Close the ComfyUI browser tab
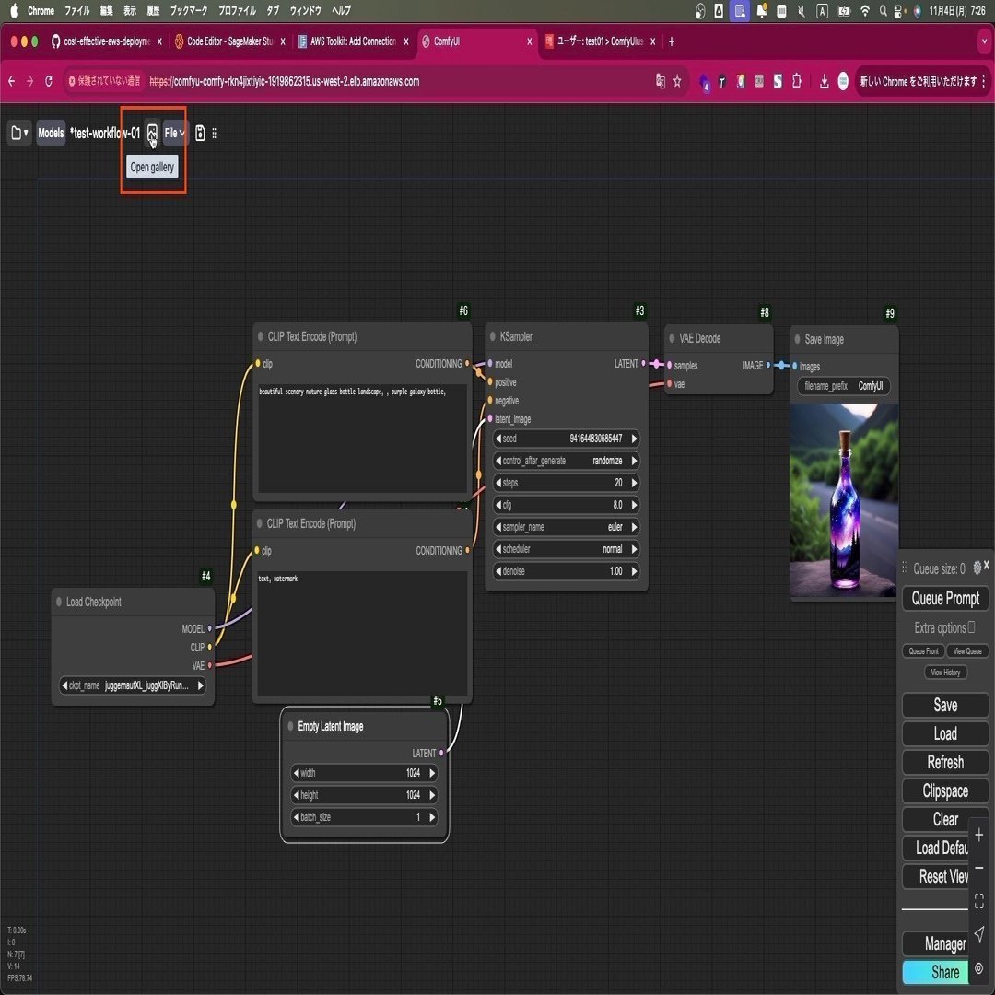The width and height of the screenshot is (995, 995). (529, 41)
